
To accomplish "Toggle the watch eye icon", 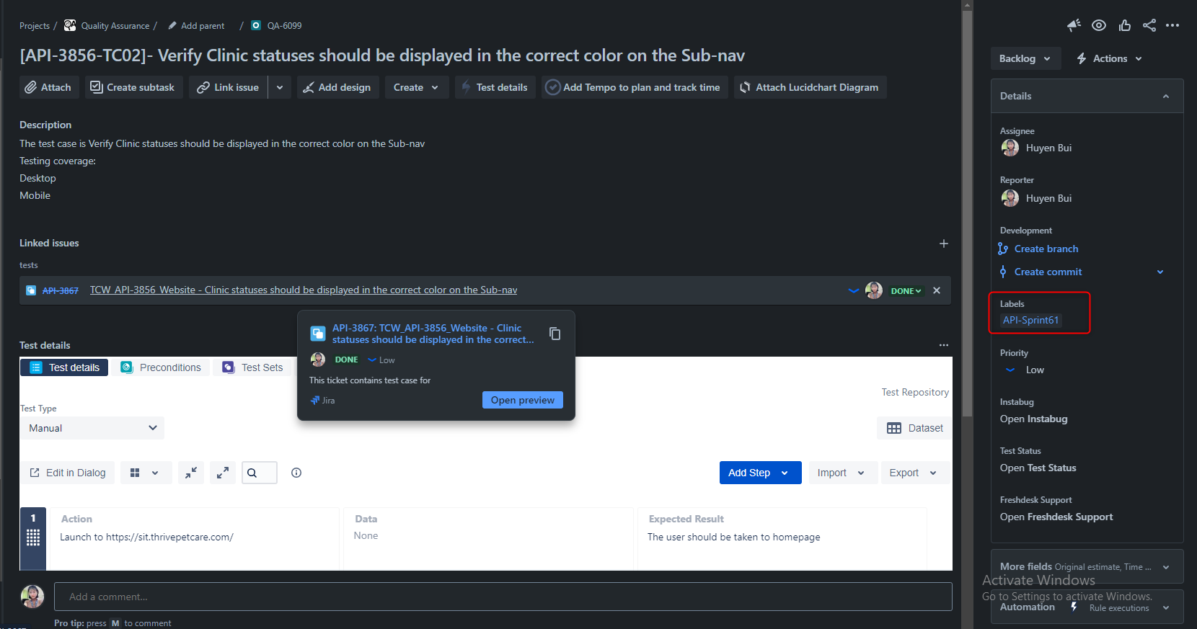I will coord(1099,25).
